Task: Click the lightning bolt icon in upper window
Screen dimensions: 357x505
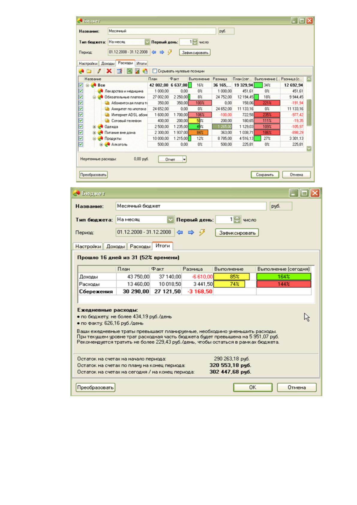Action: coord(170,52)
